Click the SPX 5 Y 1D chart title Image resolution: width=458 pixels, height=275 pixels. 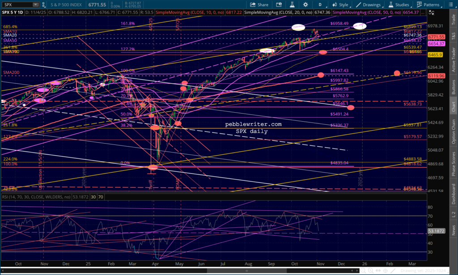tap(12, 13)
